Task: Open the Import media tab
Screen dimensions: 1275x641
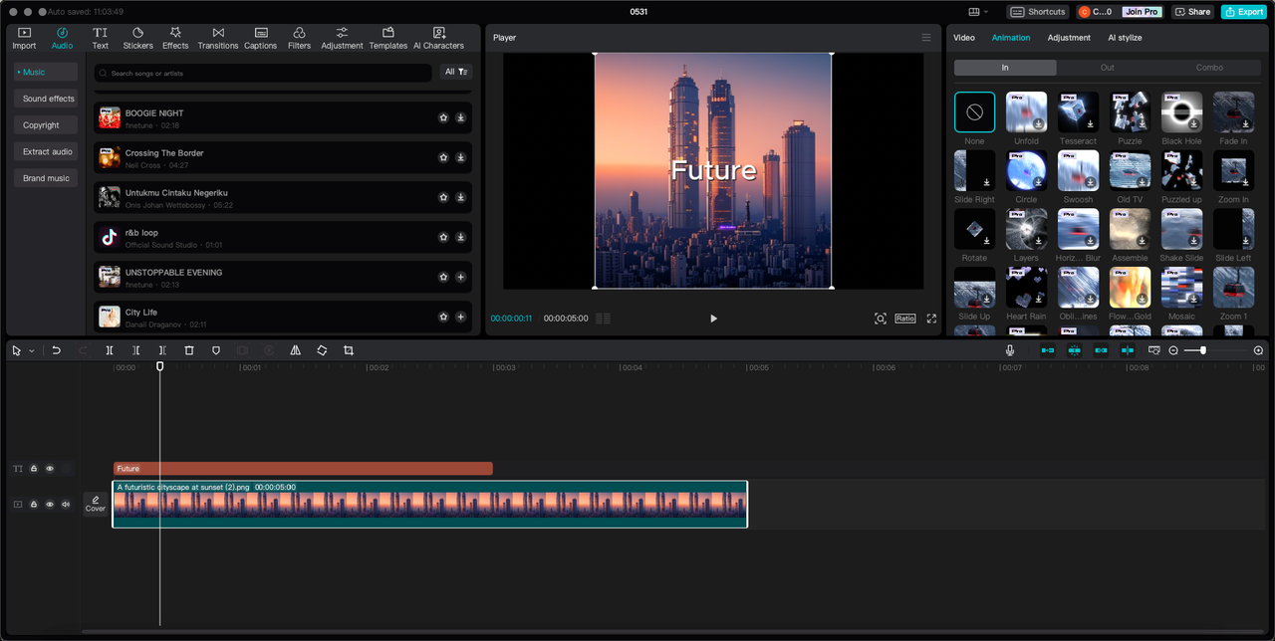Action: pyautogui.click(x=24, y=39)
